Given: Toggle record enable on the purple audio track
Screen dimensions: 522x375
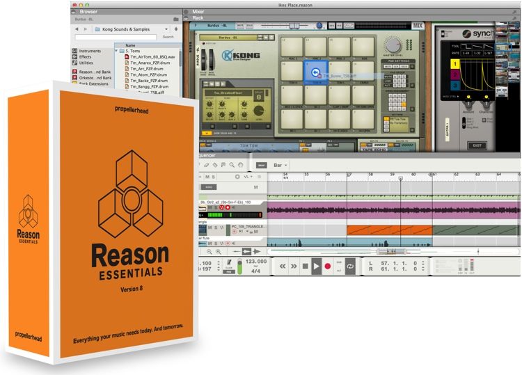Looking at the screenshot, I should (228, 207).
